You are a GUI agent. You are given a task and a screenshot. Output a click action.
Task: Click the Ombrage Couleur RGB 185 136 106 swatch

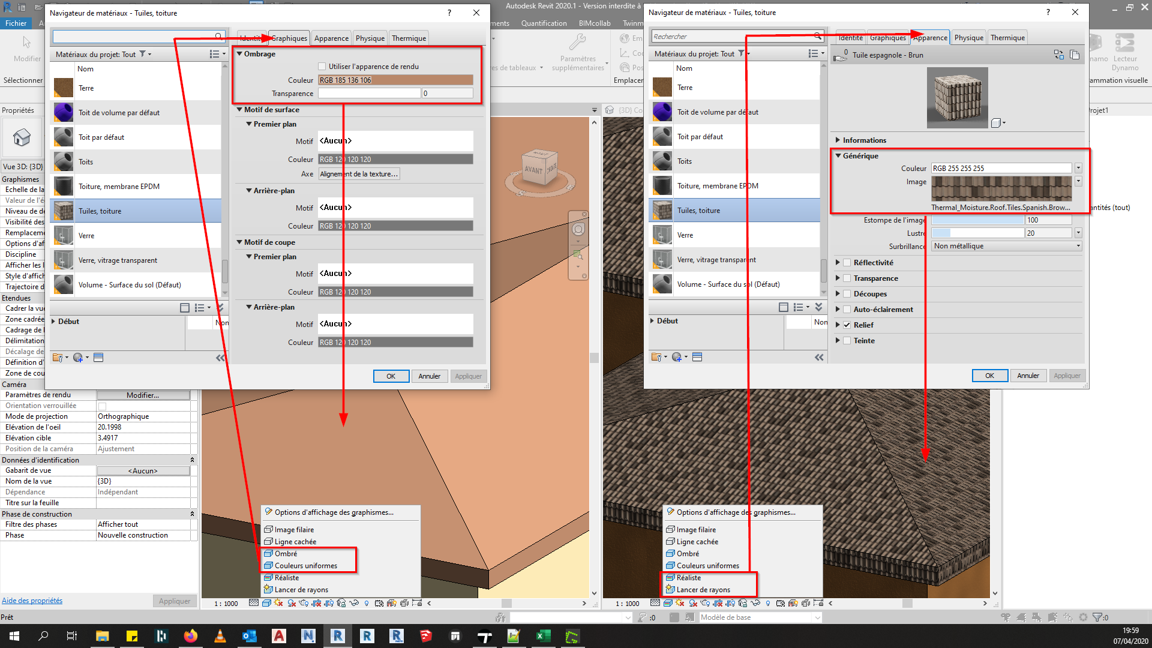(x=395, y=80)
